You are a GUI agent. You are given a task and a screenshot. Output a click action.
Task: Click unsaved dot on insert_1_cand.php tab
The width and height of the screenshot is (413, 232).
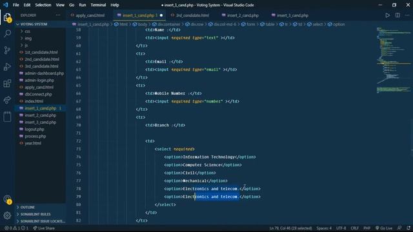coord(161,15)
